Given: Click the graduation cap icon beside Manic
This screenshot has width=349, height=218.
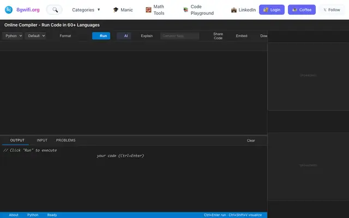Looking at the screenshot, I should (x=116, y=10).
